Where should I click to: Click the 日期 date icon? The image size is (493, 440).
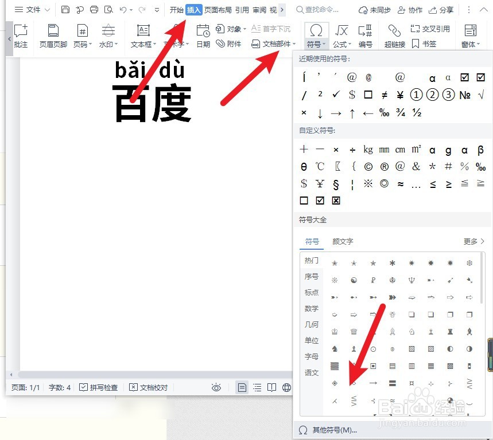coord(203,37)
